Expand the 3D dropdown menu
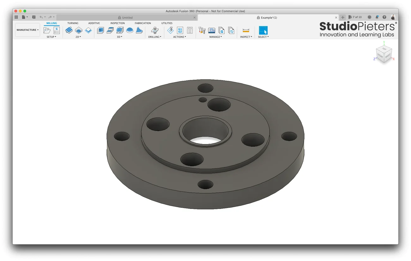Image resolution: width=411 pixels, height=261 pixels. 120,37
